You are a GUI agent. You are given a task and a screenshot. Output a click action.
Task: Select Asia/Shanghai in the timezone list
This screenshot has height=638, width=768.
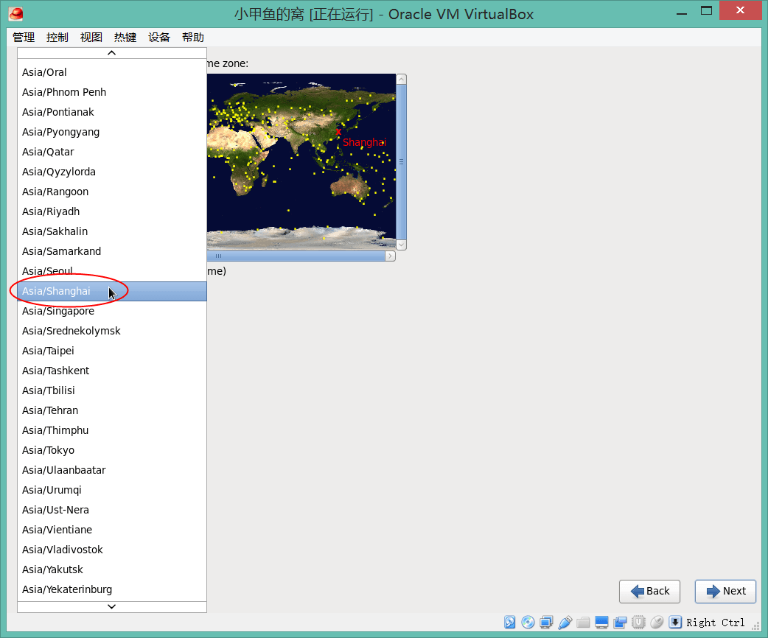56,291
